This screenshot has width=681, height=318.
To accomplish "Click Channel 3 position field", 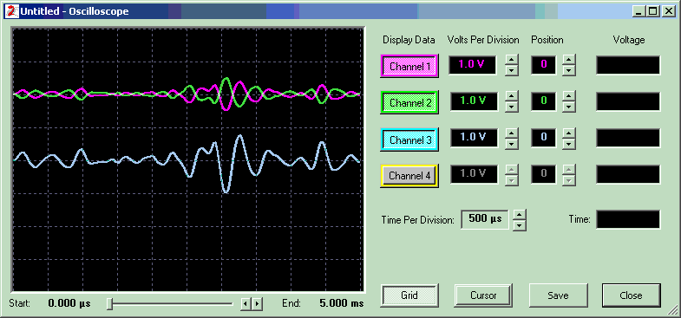I will tap(543, 138).
